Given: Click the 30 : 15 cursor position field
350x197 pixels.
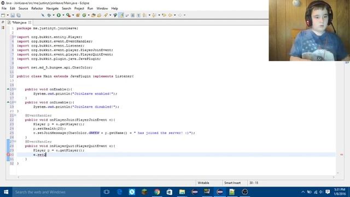Looking at the screenshot, I should tap(254, 183).
